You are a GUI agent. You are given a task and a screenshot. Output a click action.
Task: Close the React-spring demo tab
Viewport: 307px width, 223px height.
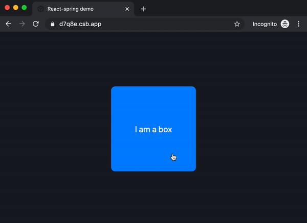tap(127, 9)
